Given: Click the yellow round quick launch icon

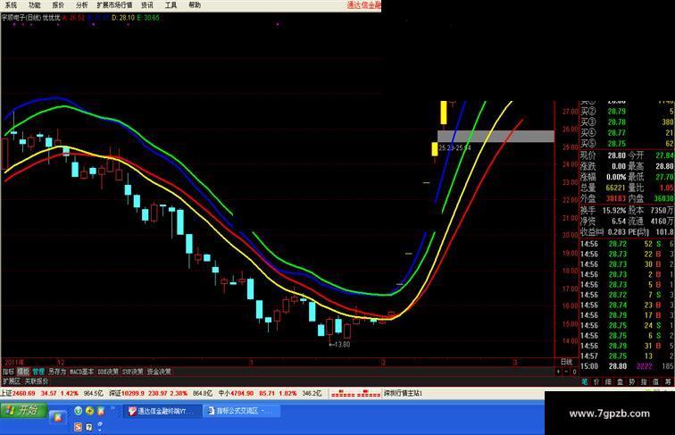Looking at the screenshot, I should (89, 411).
